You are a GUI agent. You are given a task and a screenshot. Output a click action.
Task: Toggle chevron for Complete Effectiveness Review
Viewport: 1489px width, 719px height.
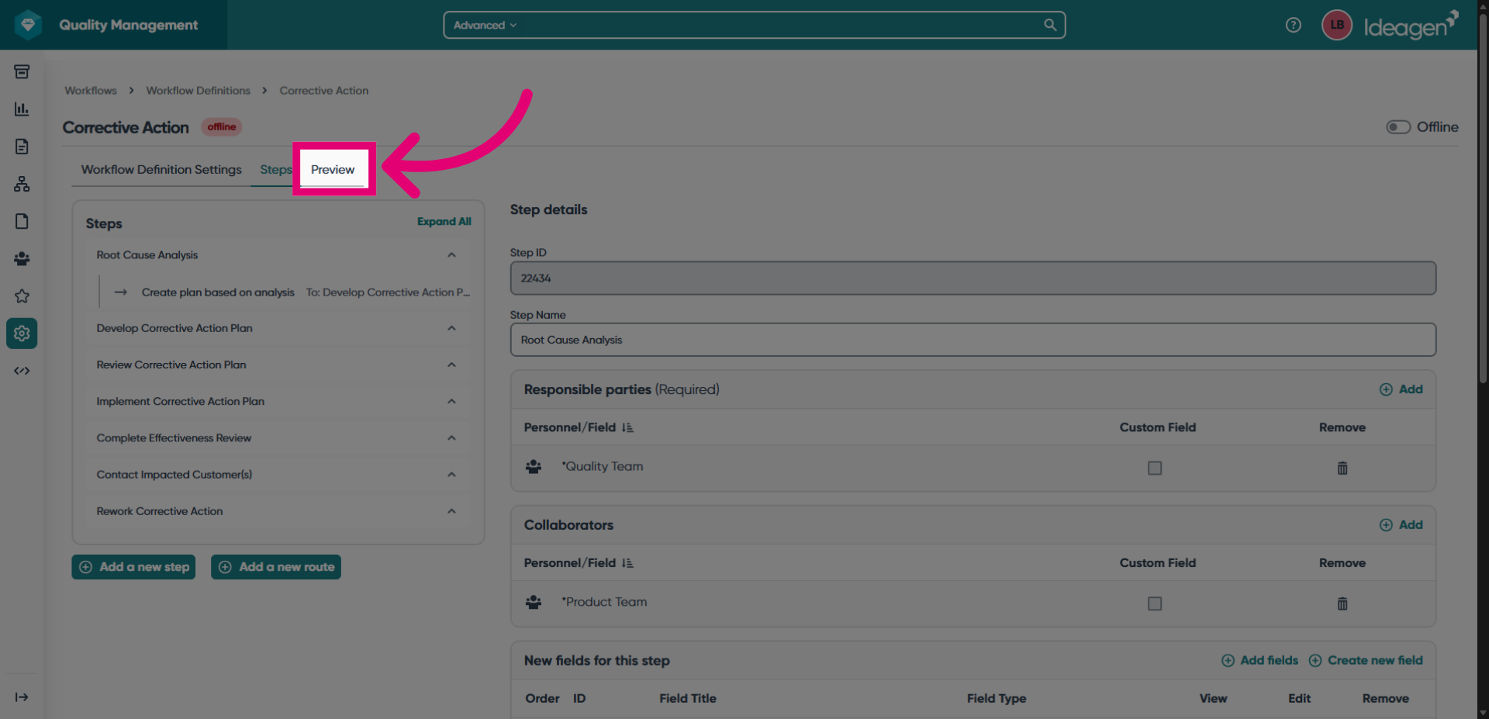pyautogui.click(x=451, y=438)
